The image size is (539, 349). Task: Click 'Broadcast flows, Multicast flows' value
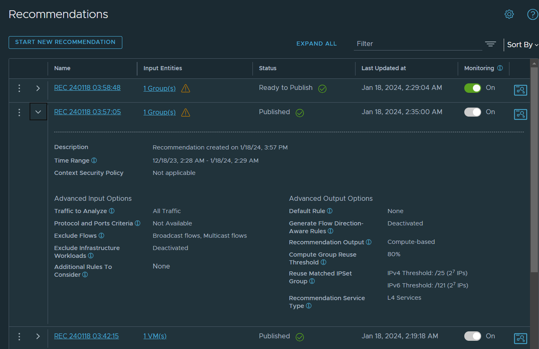(200, 236)
